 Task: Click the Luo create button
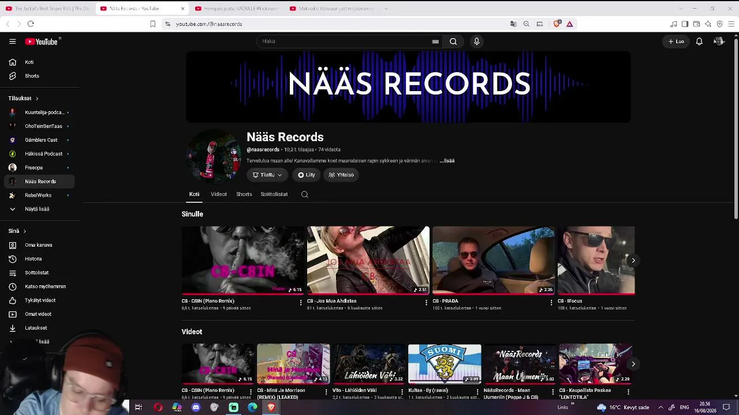pyautogui.click(x=676, y=41)
